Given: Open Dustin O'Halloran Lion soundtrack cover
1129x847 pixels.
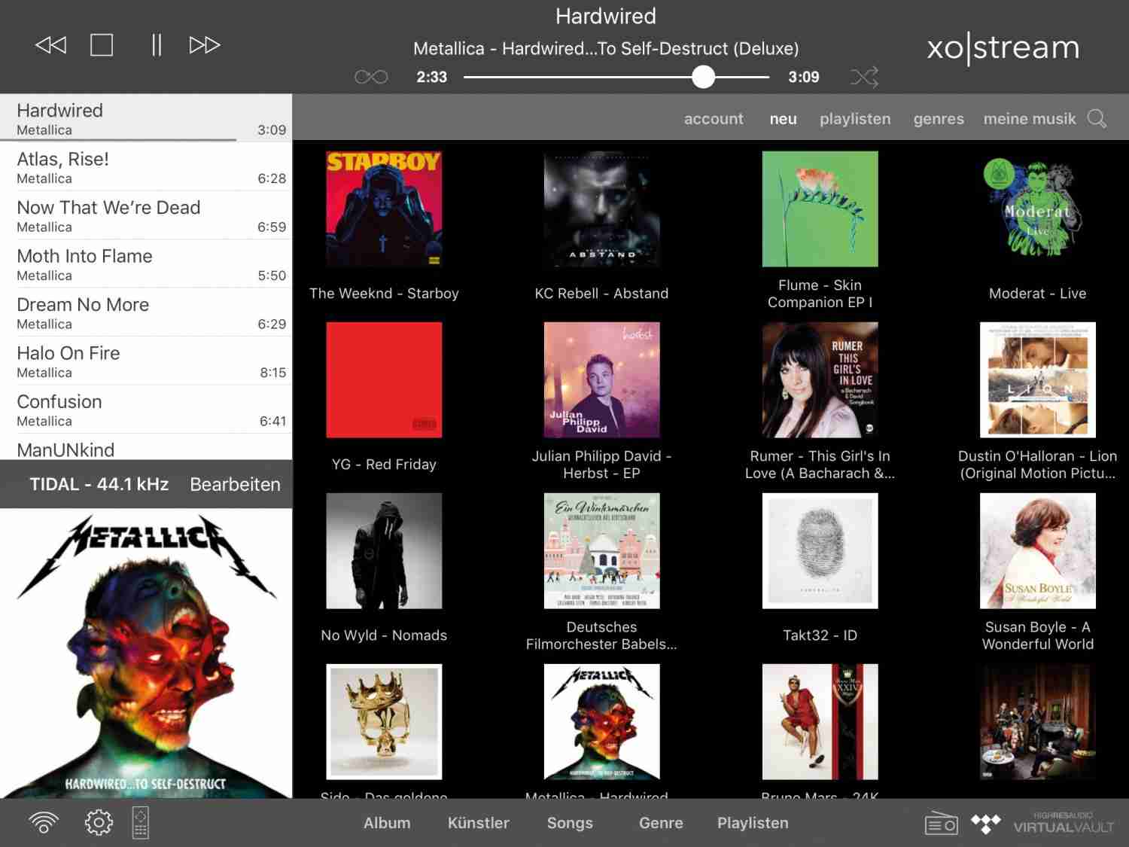Looking at the screenshot, I should point(1037,379).
